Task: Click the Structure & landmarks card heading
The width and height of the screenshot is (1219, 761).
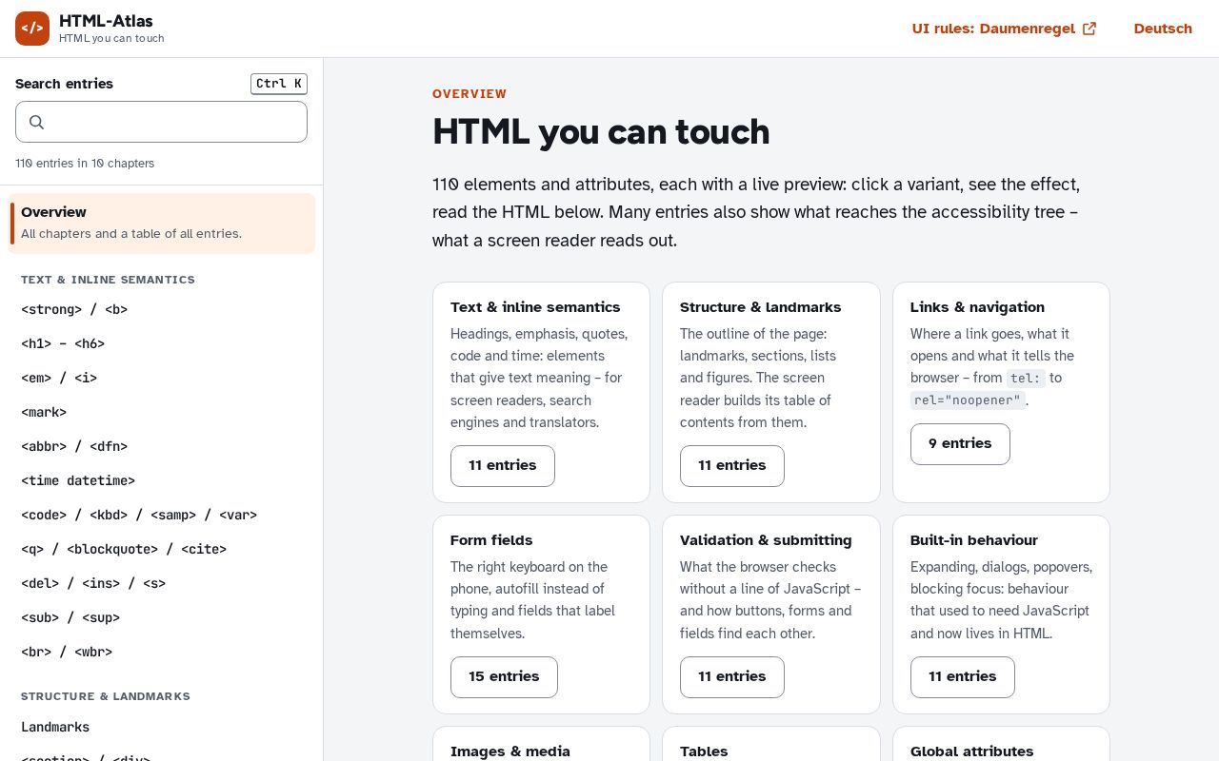Action: point(761,307)
